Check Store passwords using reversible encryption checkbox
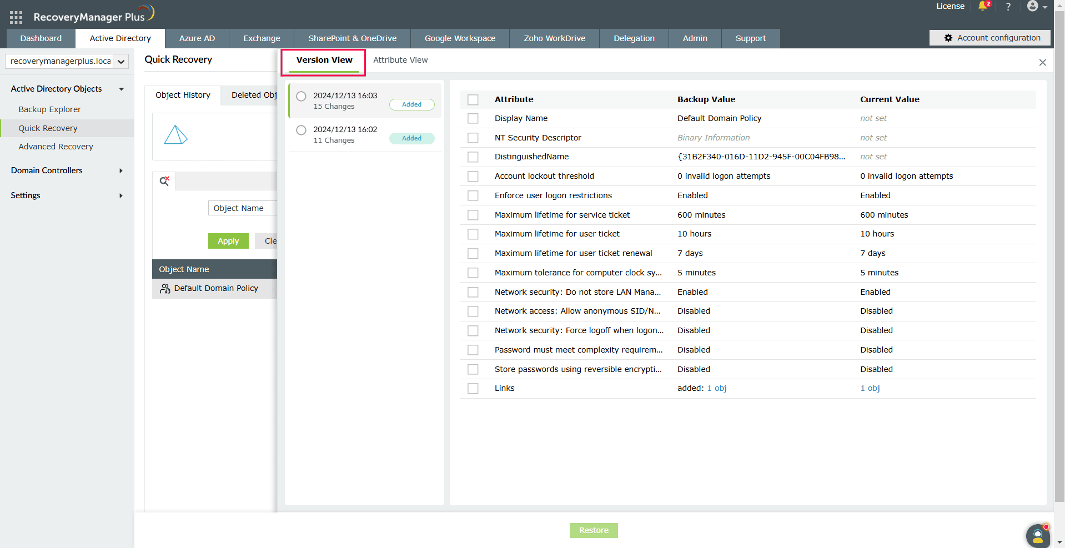1065x548 pixels. (473, 370)
